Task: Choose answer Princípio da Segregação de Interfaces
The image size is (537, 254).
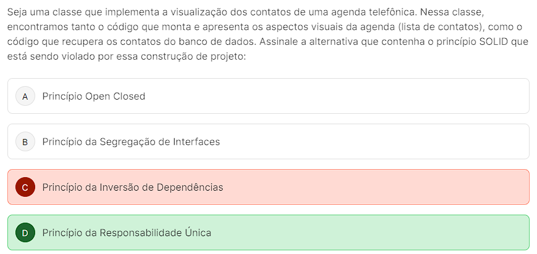Action: coord(131,141)
